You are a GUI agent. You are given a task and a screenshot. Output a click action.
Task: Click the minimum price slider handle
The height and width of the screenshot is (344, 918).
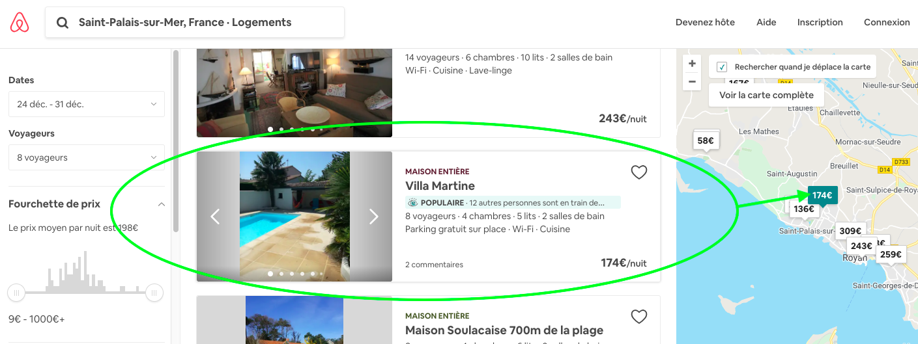pos(16,293)
